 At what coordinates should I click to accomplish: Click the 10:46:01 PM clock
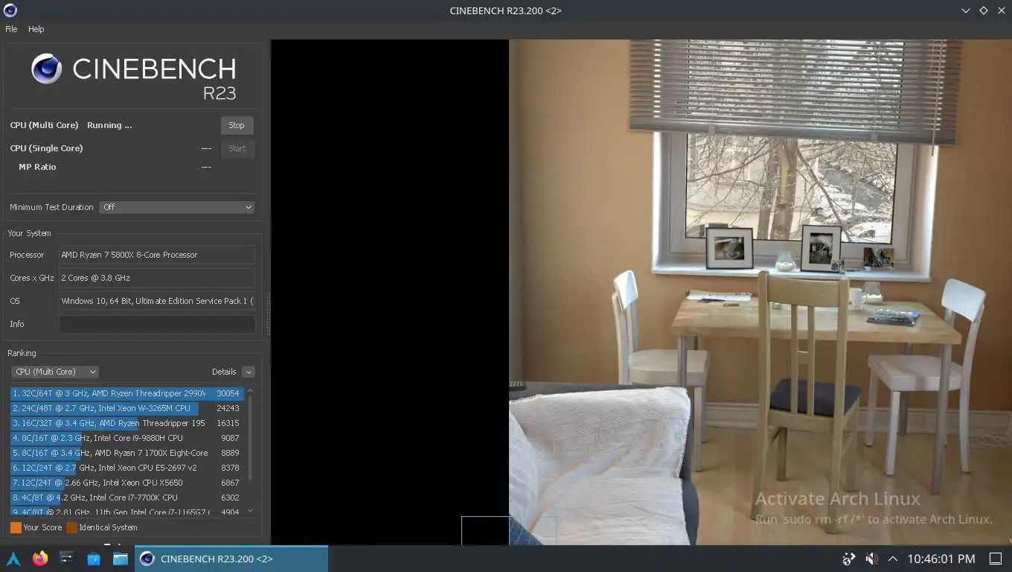tap(941, 559)
